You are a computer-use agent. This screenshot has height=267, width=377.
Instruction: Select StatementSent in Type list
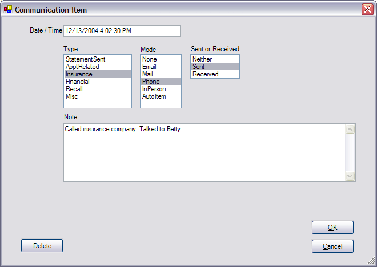(98, 59)
